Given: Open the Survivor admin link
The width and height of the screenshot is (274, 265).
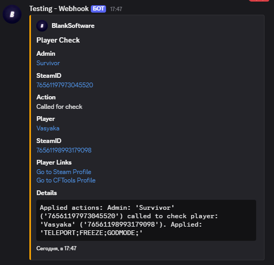Looking at the screenshot, I should pyautogui.click(x=48, y=63).
